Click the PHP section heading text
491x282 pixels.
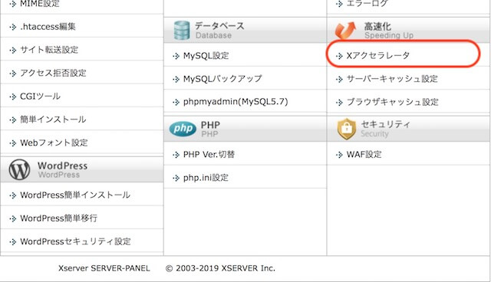[x=210, y=125]
